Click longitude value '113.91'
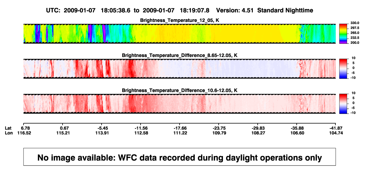373x191 pixels. (102, 133)
